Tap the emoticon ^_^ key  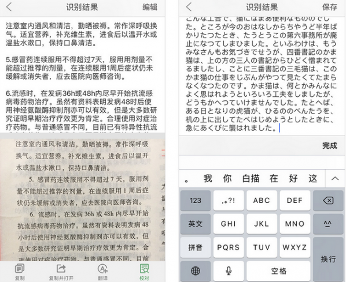tap(328, 224)
